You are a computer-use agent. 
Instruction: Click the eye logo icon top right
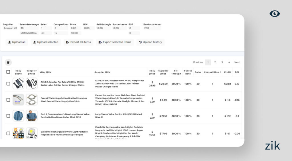[275, 14]
